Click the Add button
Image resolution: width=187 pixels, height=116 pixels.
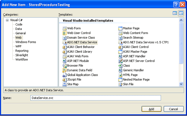tap(151, 109)
